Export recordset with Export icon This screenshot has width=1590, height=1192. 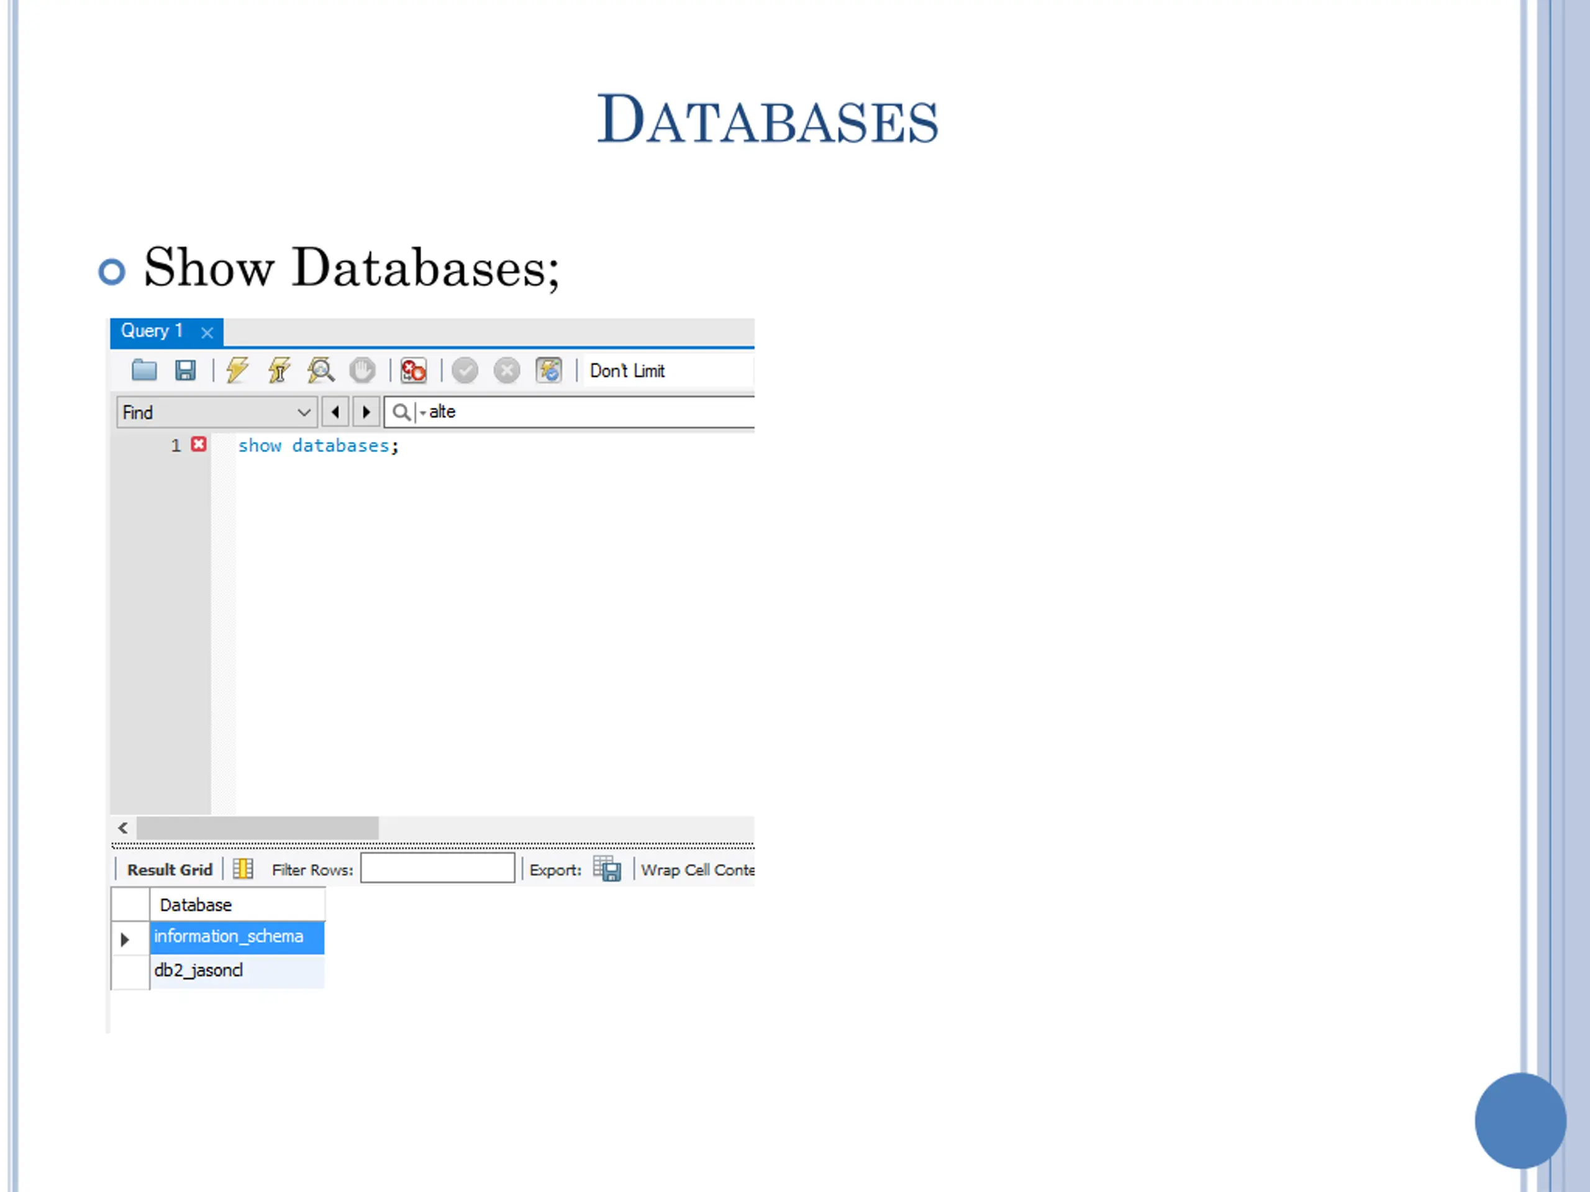[607, 869]
